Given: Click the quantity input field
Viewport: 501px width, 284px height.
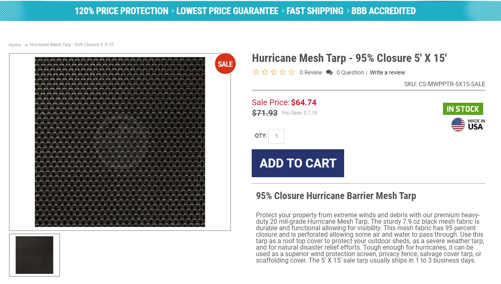Looking at the screenshot, I should [x=276, y=136].
